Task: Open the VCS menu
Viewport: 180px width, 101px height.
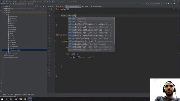Action: pyautogui.click(x=45, y=1)
